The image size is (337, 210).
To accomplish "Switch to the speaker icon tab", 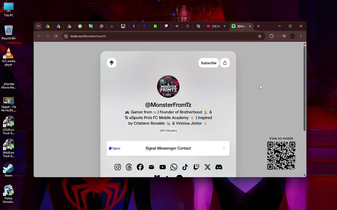I will (x=177, y=26).
